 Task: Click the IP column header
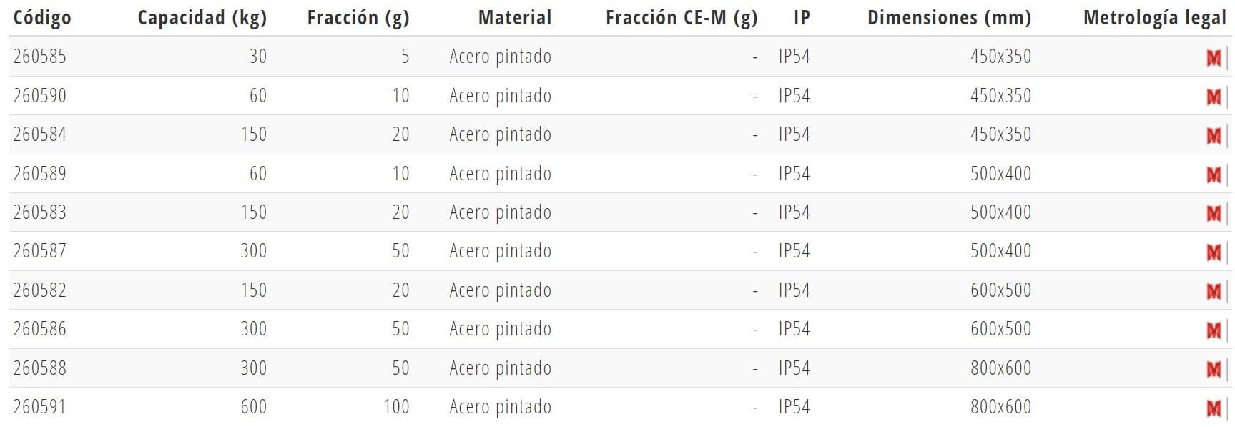point(802,18)
